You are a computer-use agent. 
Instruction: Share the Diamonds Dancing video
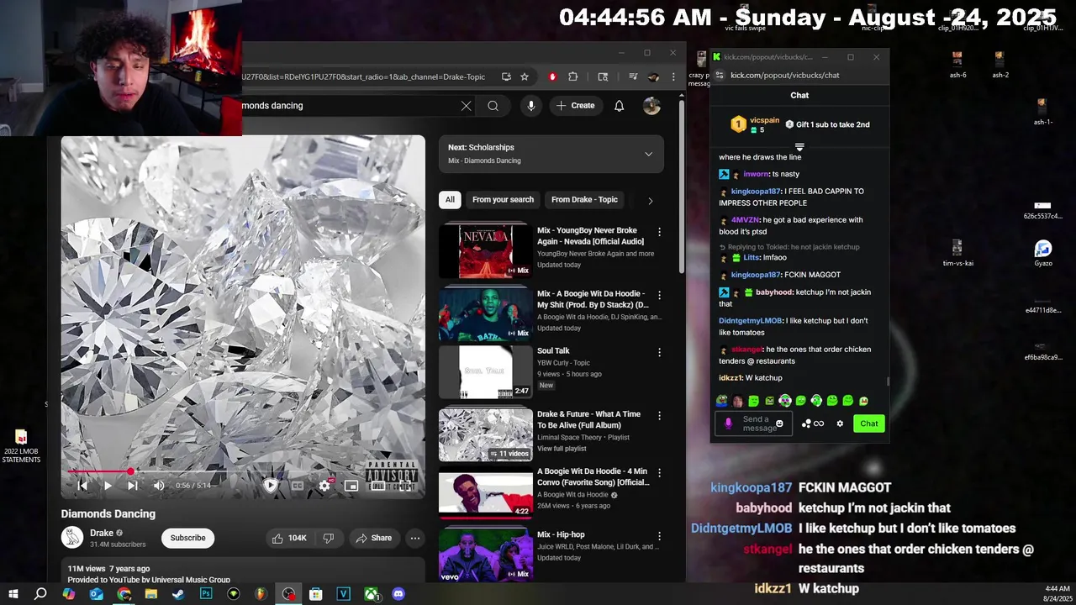(x=373, y=538)
